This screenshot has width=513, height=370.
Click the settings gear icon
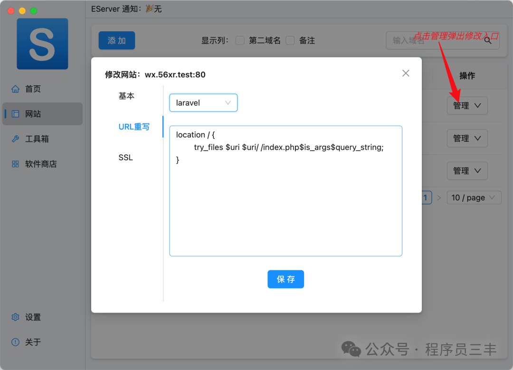[15, 317]
